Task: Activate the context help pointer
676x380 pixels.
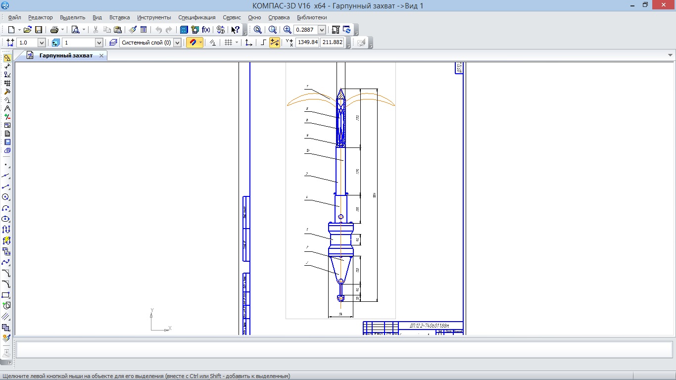Action: click(236, 30)
